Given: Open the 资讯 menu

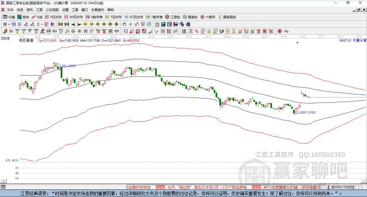Looking at the screenshot, I should pyautogui.click(x=29, y=10).
